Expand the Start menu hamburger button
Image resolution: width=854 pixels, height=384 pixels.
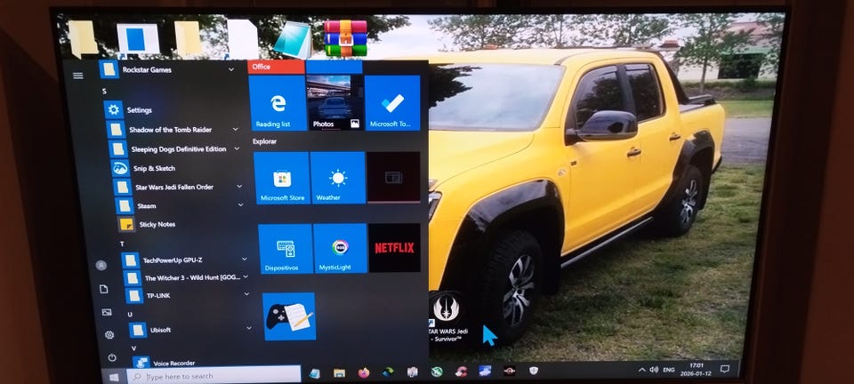click(78, 76)
